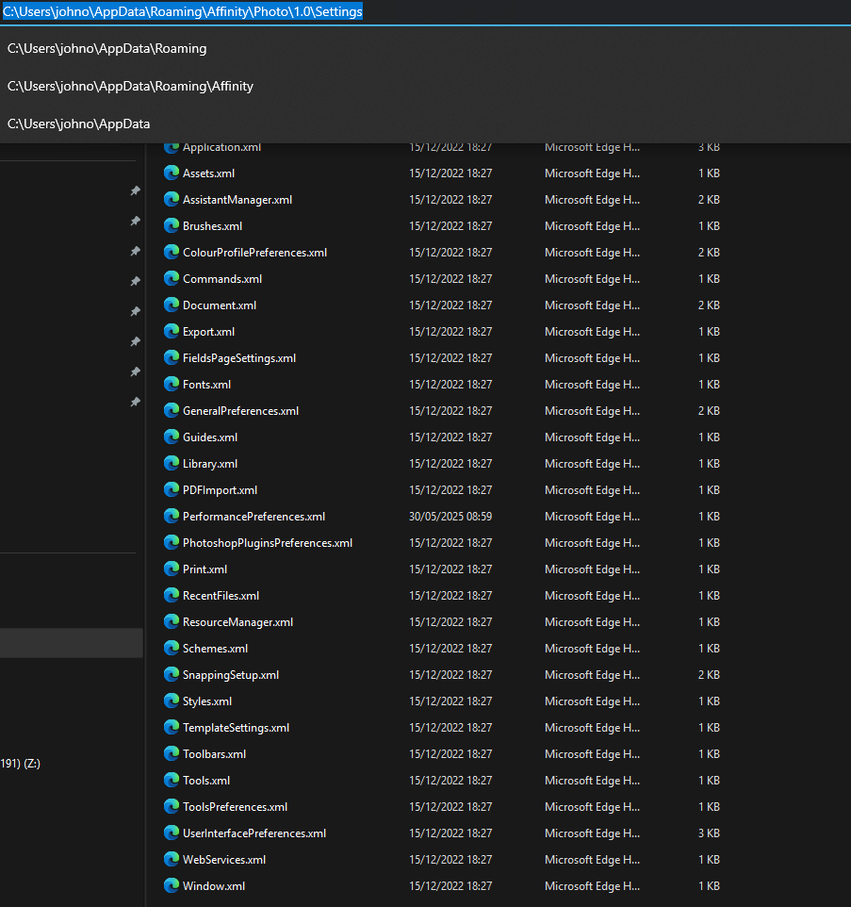851x907 pixels.
Task: Click the Edge icon beside Styles.xml
Action: click(x=172, y=701)
